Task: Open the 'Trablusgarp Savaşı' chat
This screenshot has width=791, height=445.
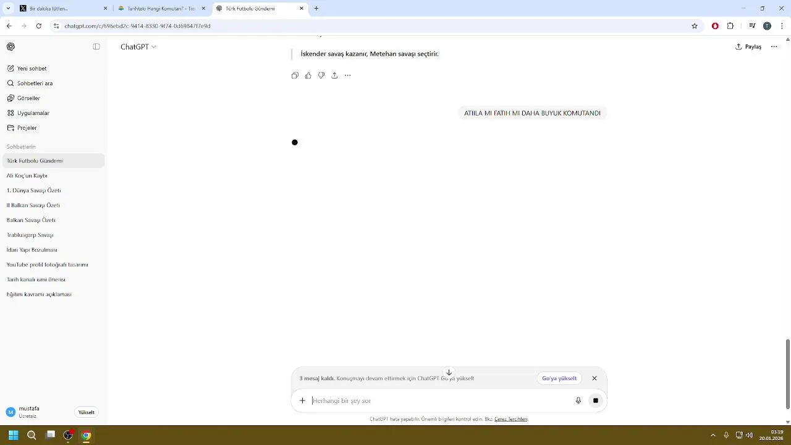Action: coord(53,235)
